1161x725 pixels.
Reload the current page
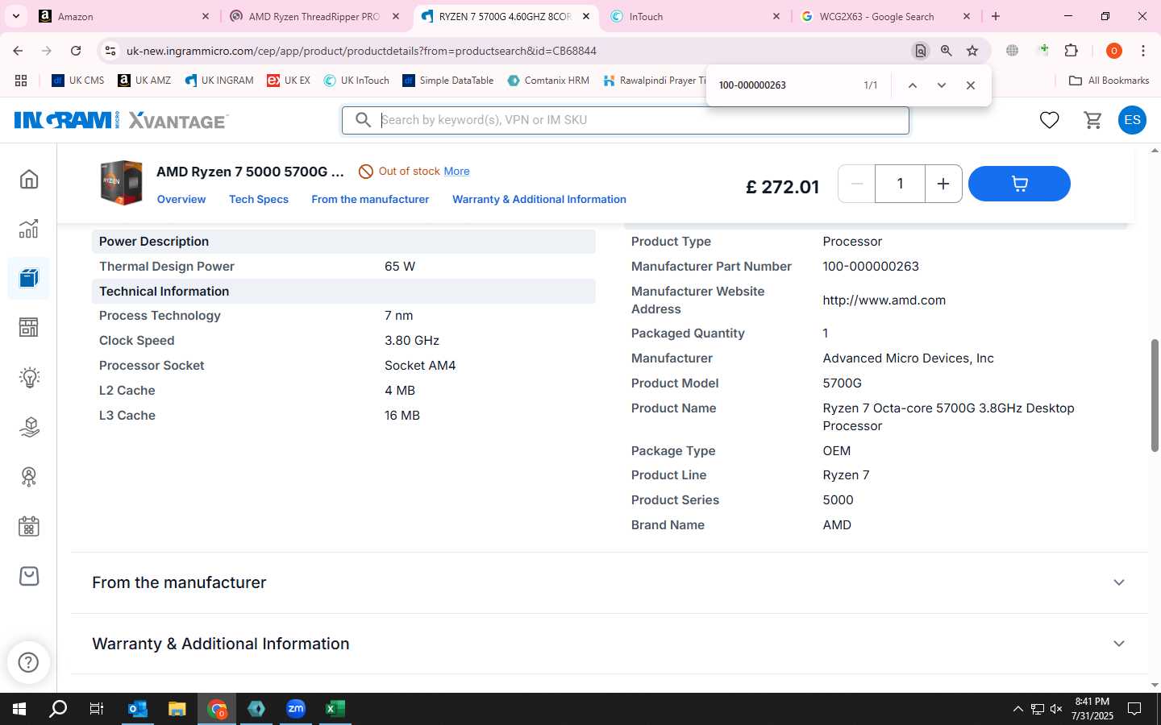76,51
